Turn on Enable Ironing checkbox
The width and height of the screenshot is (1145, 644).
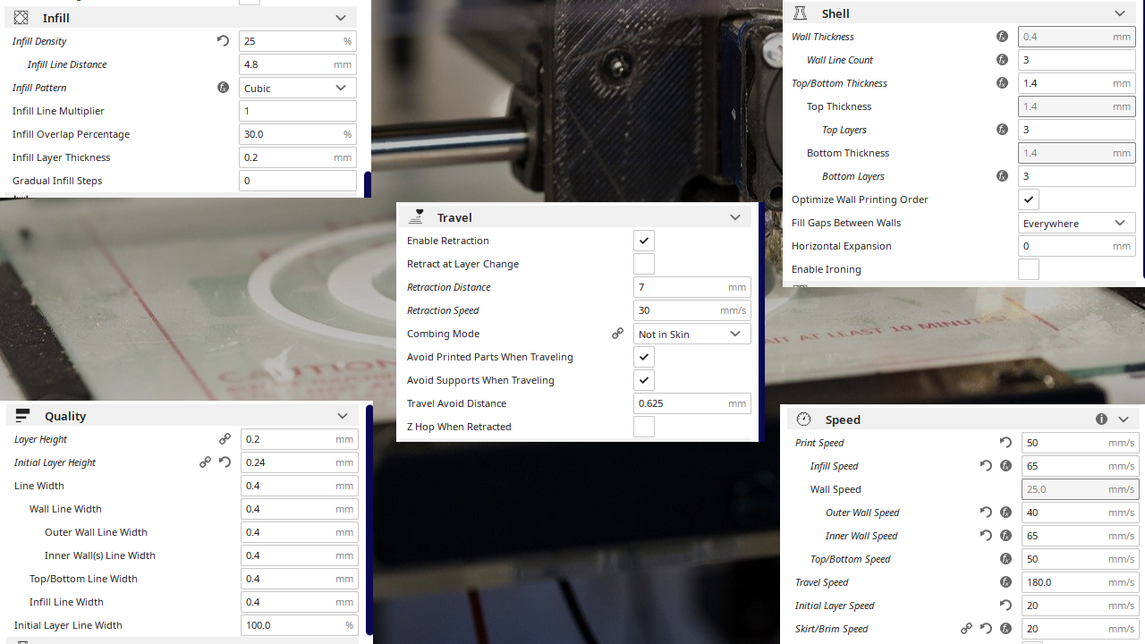1029,269
